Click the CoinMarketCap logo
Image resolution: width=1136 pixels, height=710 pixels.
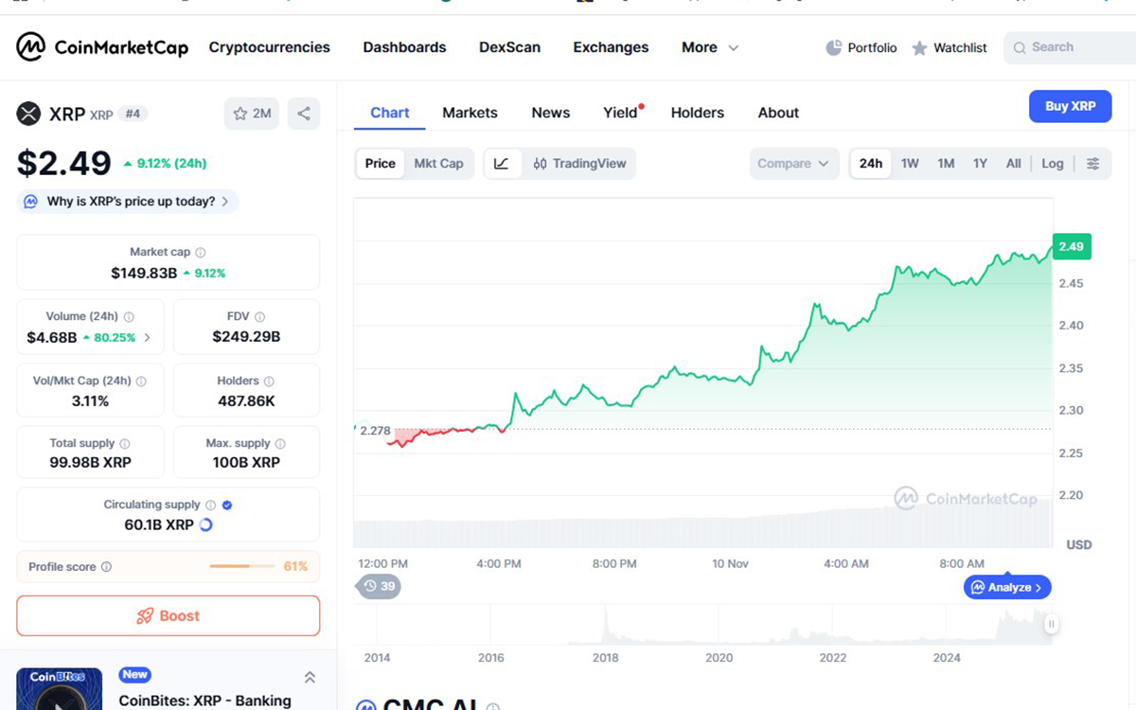[101, 47]
